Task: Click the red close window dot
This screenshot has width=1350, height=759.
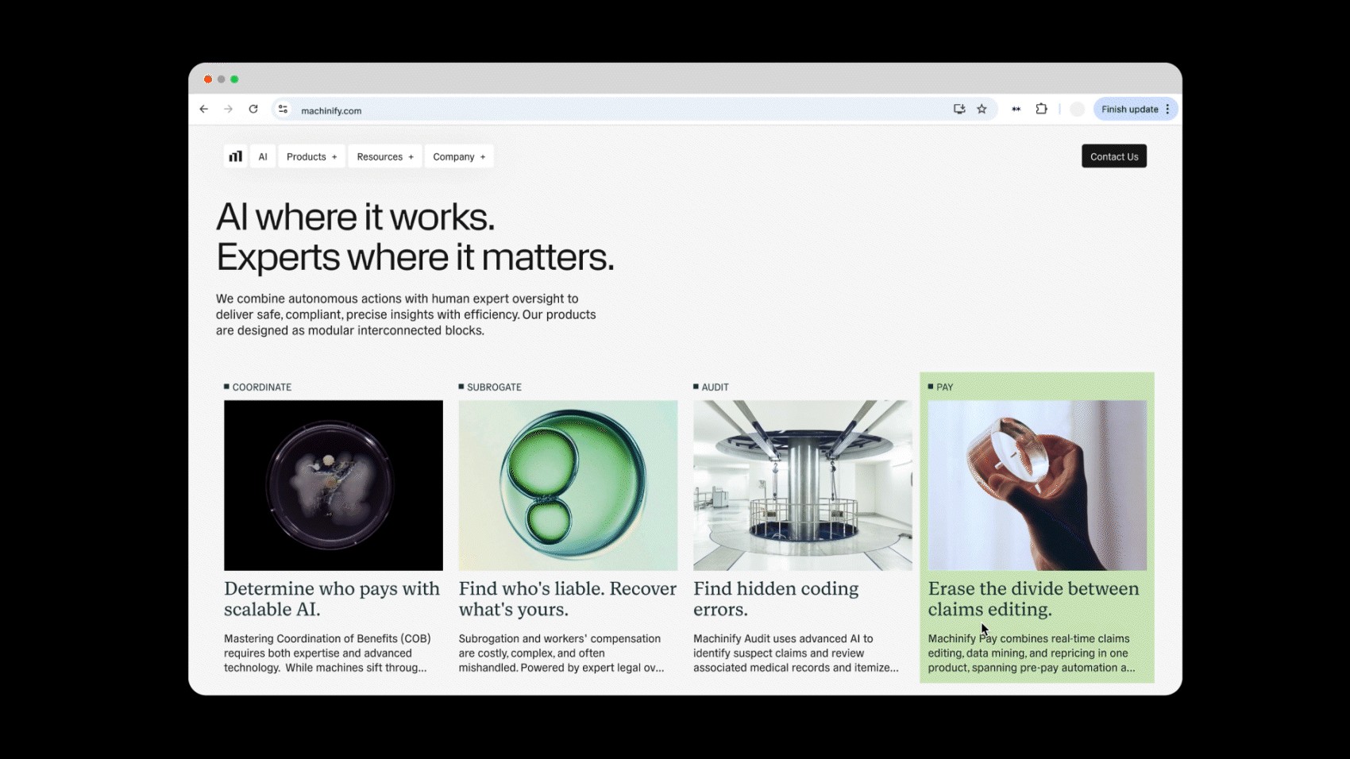Action: click(x=208, y=79)
